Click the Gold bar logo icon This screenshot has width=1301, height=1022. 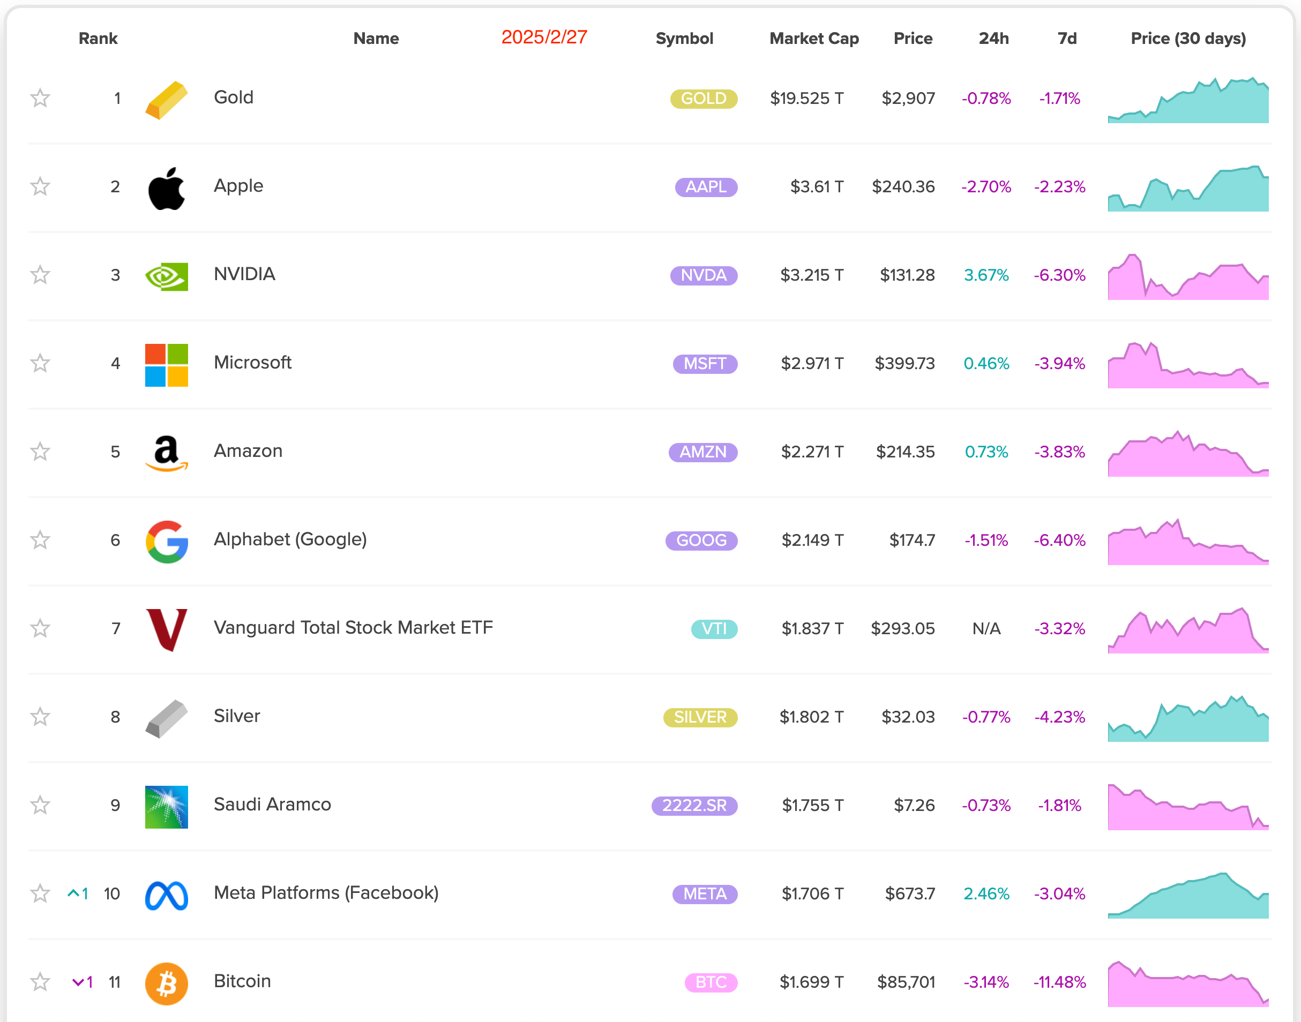(166, 100)
